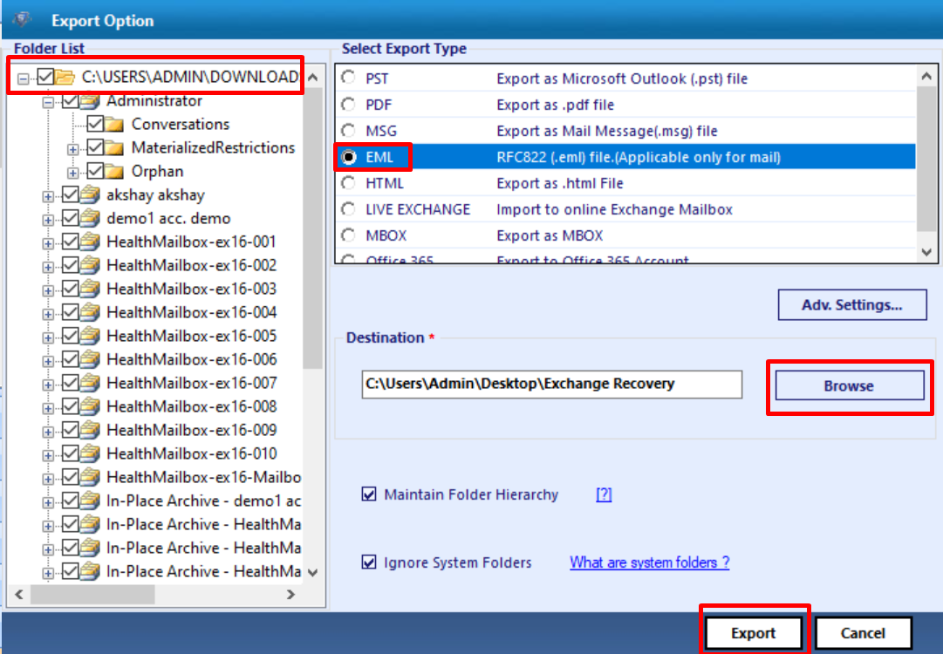Click the Orphan folder icon
943x654 pixels.
[114, 171]
